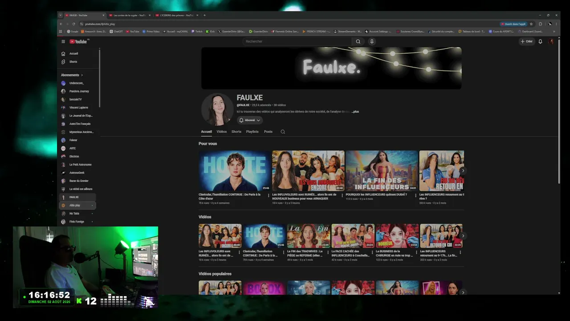The height and width of the screenshot is (321, 570).
Task: Switch to the Les contes de la crypte tab
Action: [x=130, y=15]
